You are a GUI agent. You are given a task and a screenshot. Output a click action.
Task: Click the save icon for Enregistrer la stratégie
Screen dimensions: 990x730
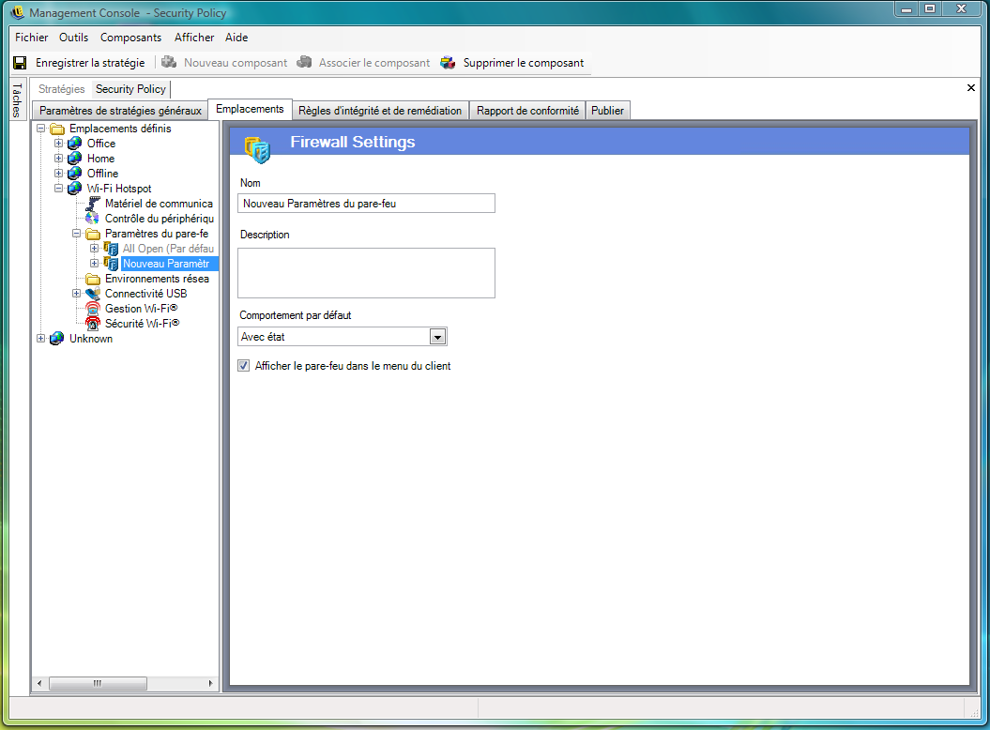click(20, 63)
